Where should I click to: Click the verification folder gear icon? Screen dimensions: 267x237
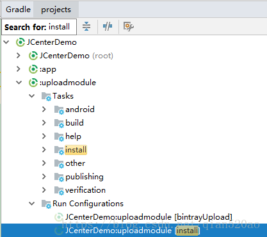tap(59, 191)
